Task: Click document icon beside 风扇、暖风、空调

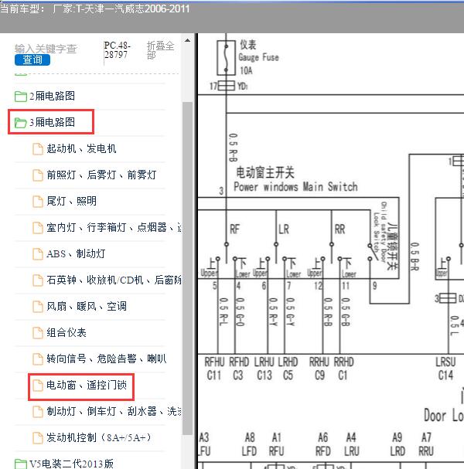Action: 38,307
